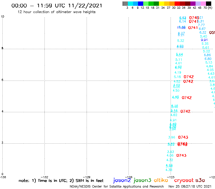Select the wave height value '4.06'

coord(170,155)
